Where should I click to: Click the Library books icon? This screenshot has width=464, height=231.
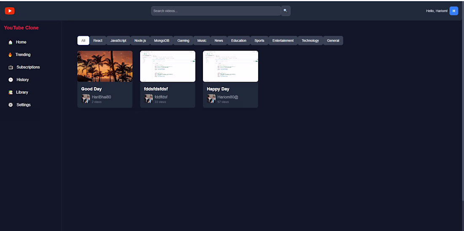coord(11,92)
